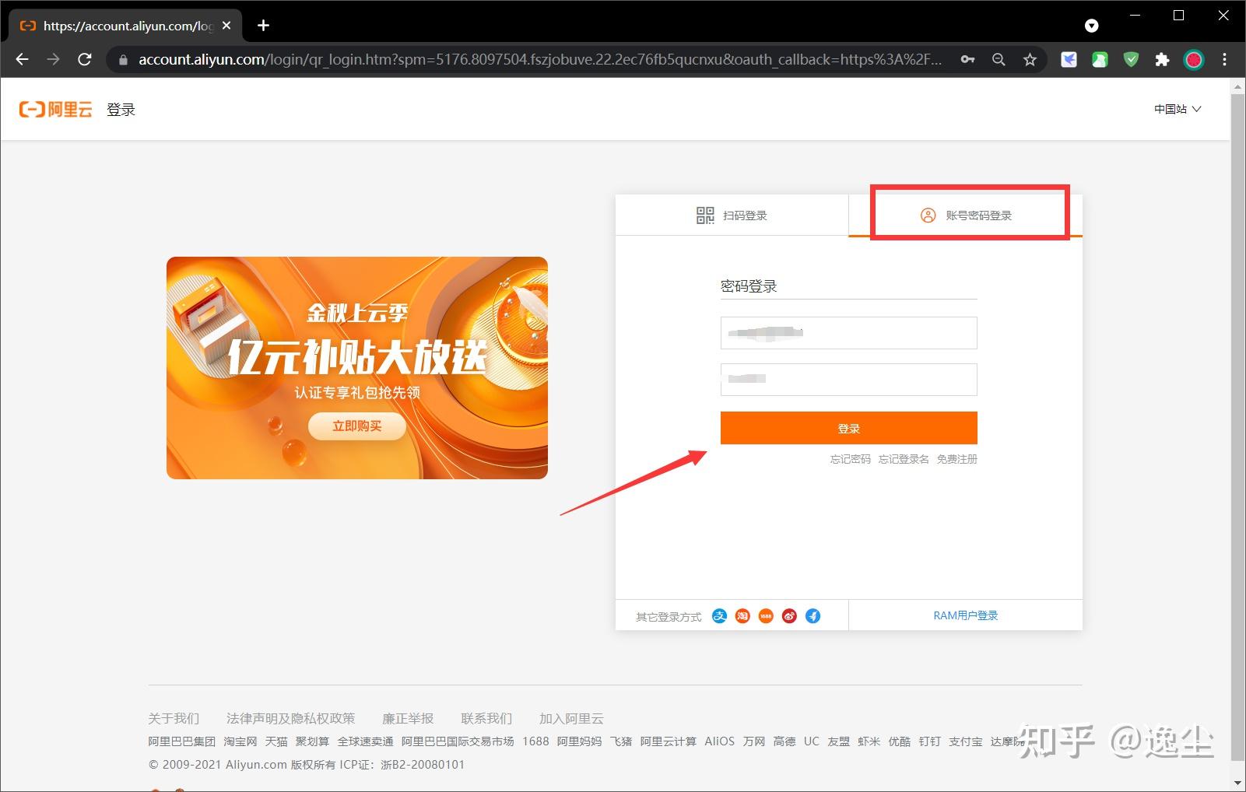Open the 联系我们 footer link
Image resolution: width=1246 pixels, height=792 pixels.
[486, 718]
